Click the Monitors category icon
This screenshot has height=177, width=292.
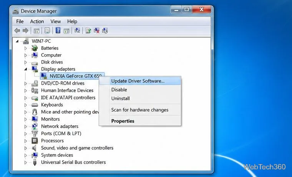pyautogui.click(x=35, y=119)
